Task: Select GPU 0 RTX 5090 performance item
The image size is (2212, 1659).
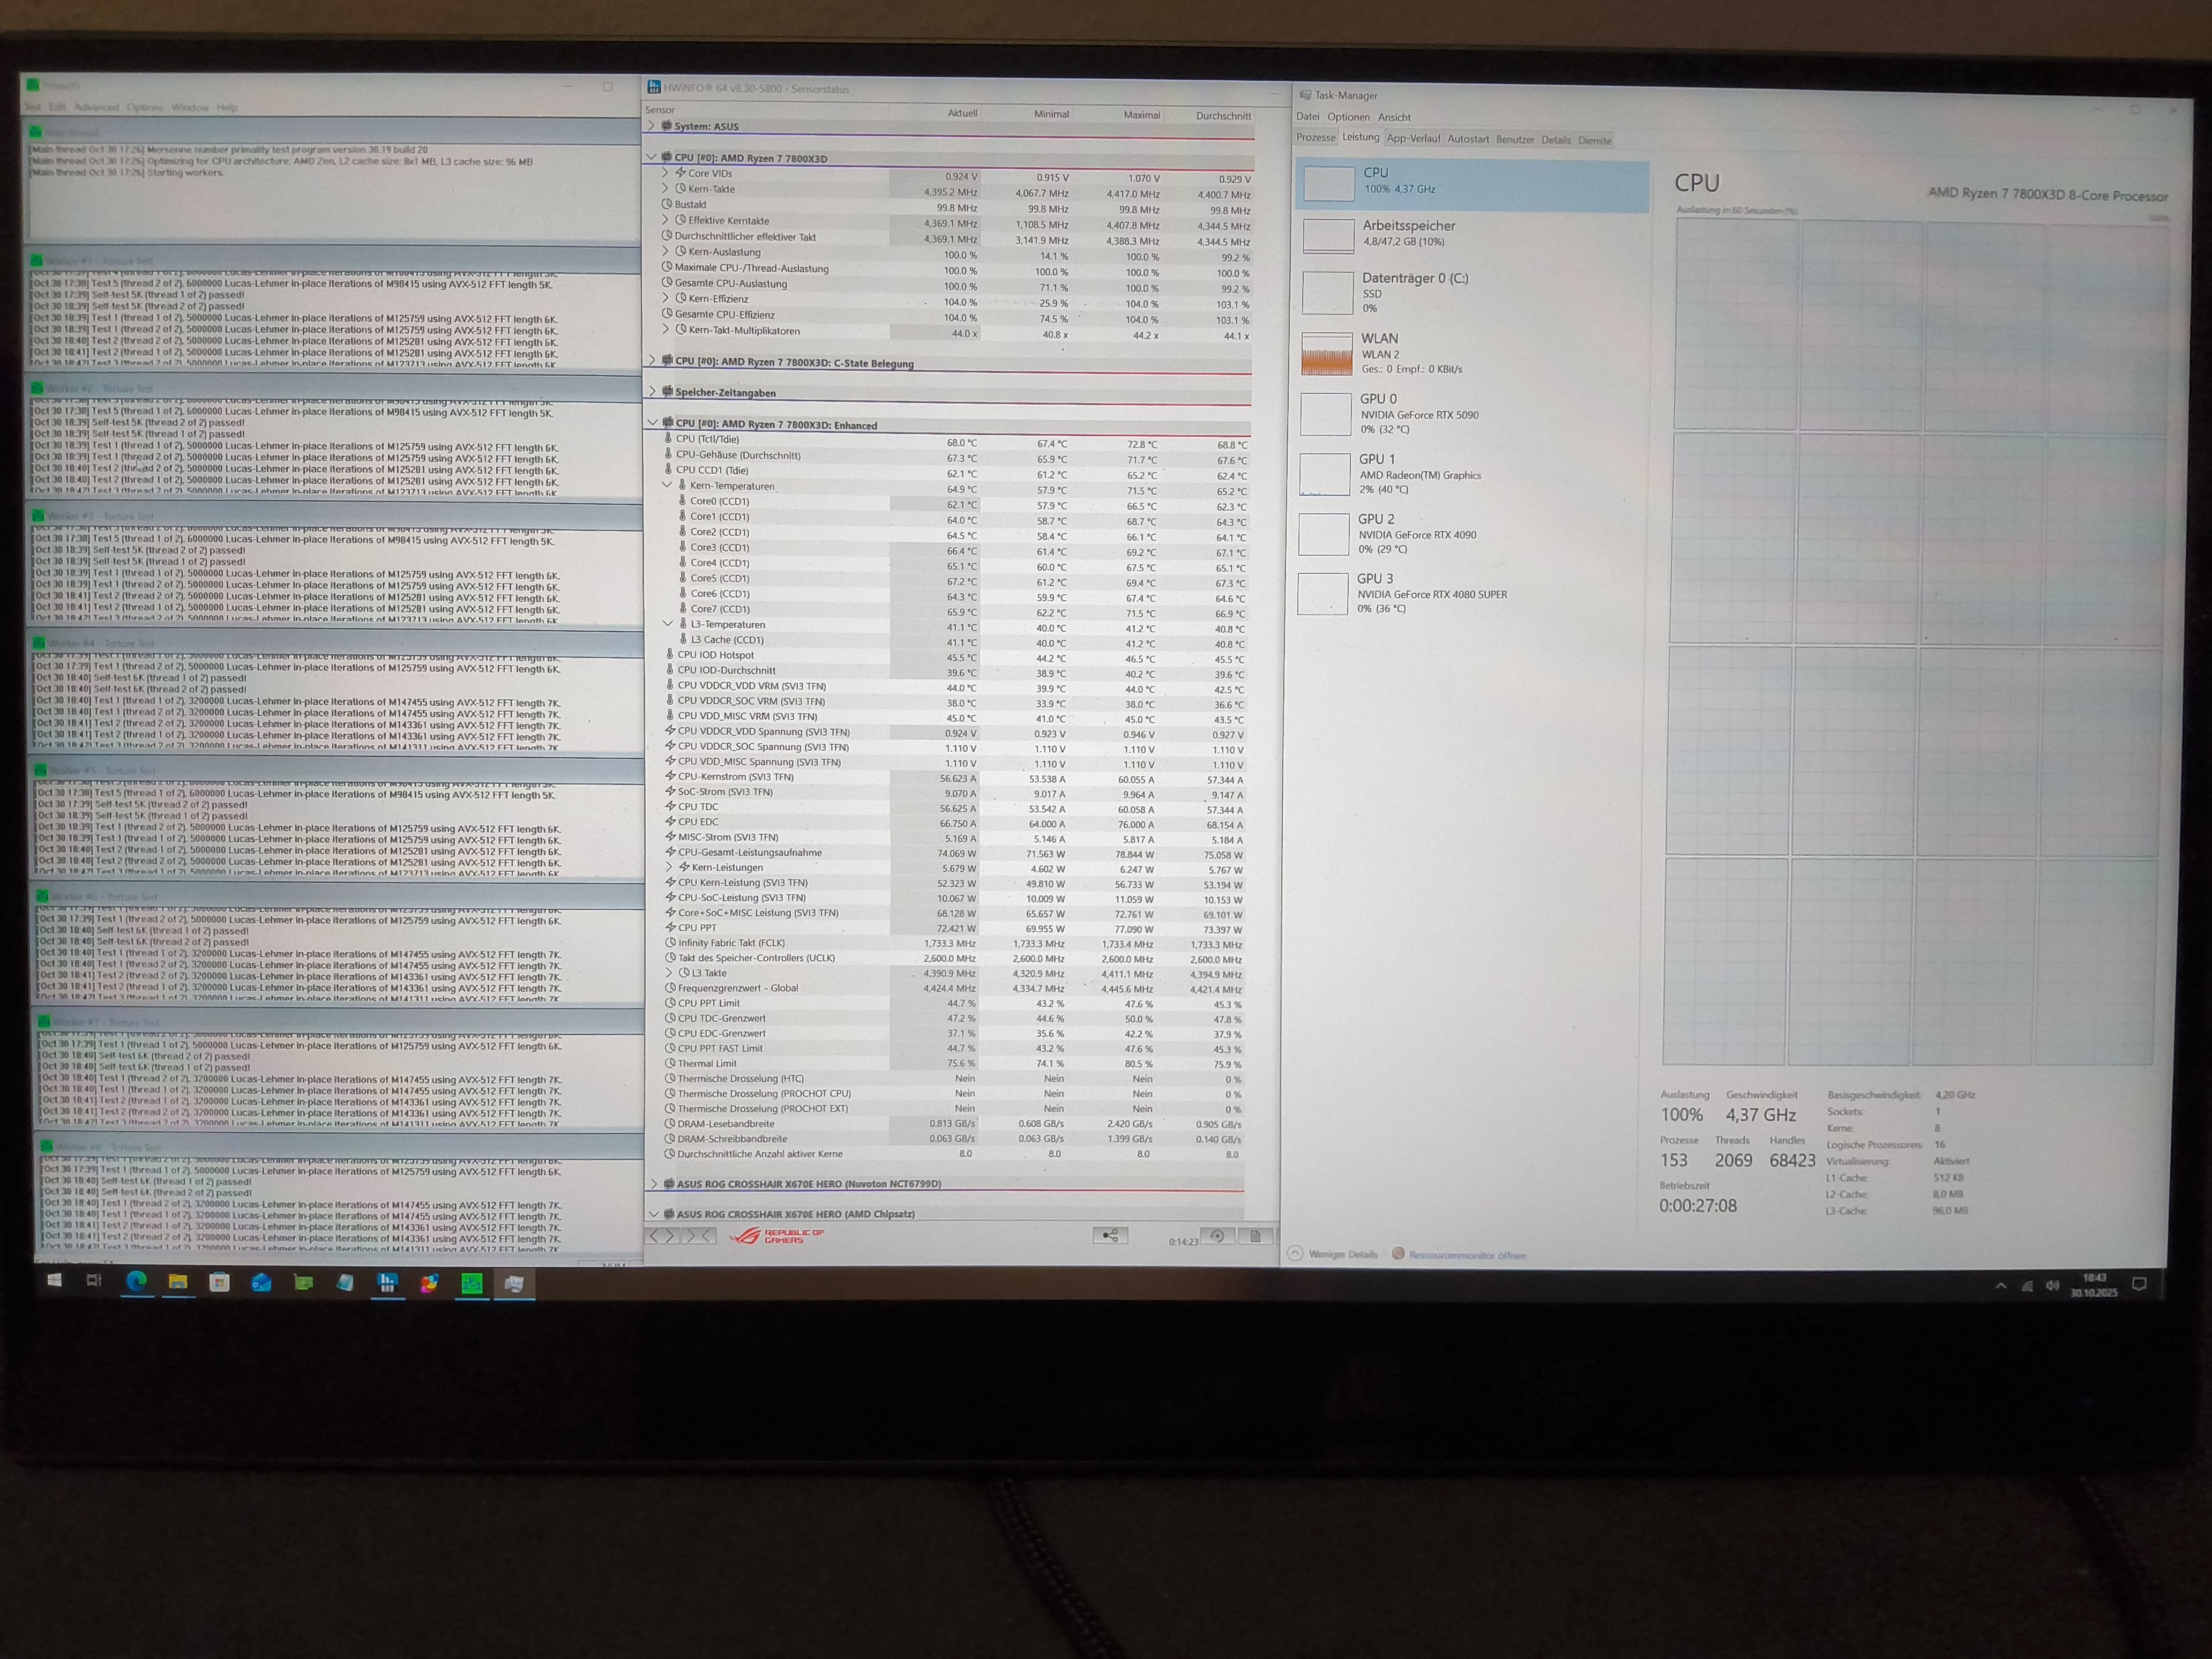Action: [x=1418, y=413]
